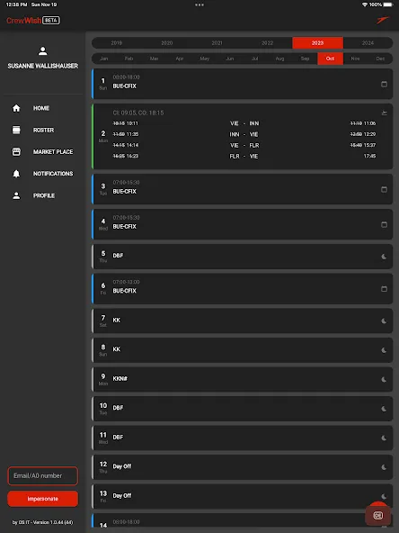Image resolution: width=399 pixels, height=533 pixels.
Task: Select the VIE - FLR flight row
Action: coord(244,145)
